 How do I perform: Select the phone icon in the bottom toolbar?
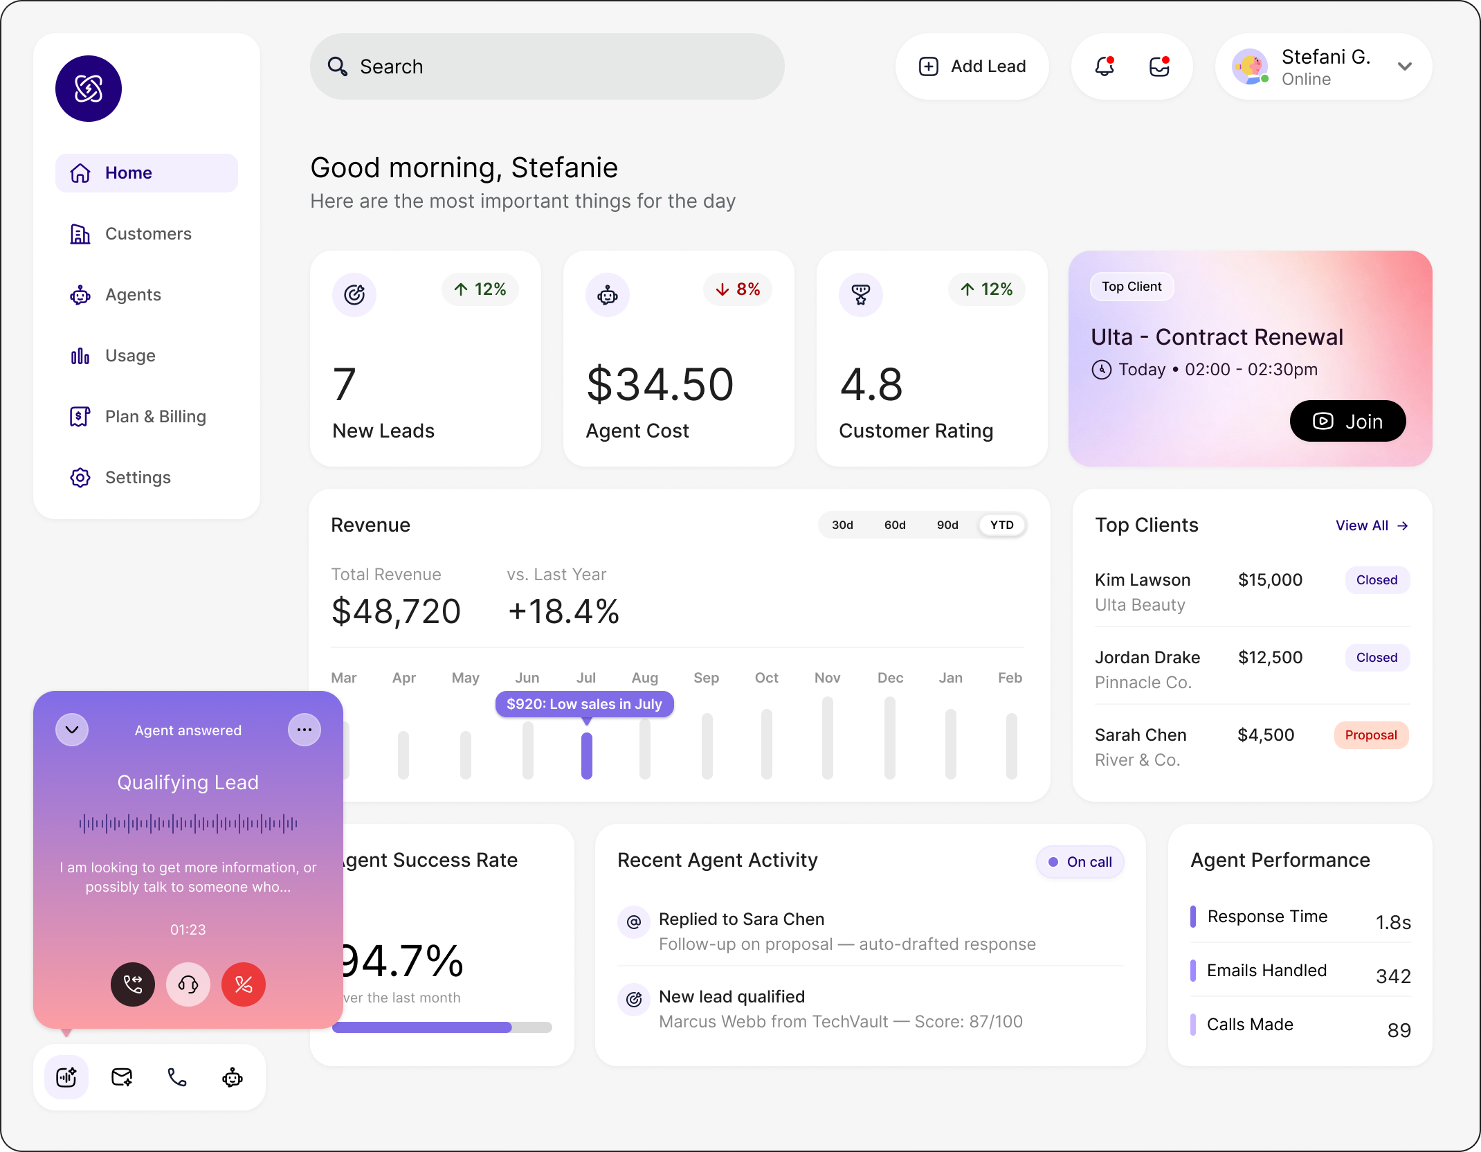click(x=176, y=1077)
